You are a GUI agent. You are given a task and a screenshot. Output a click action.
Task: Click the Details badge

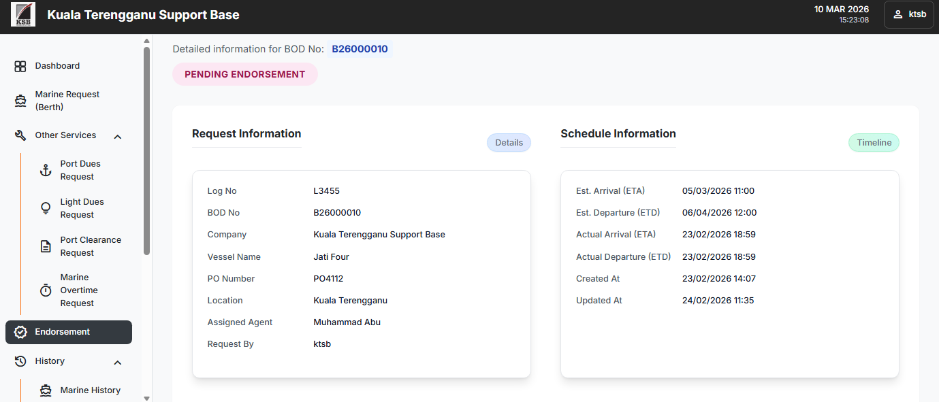click(x=509, y=143)
